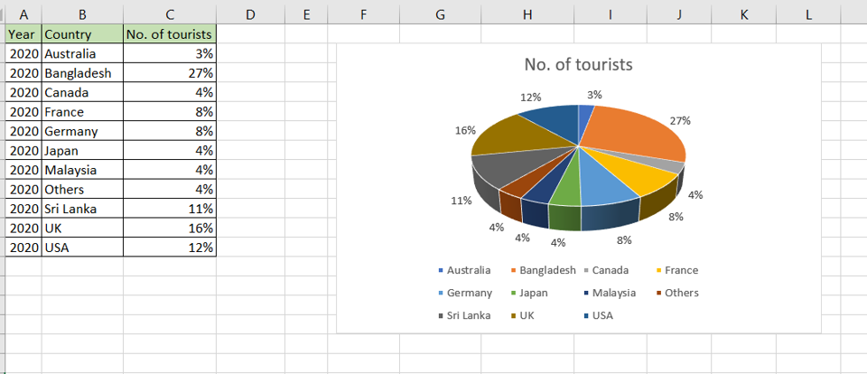Select column J header
Image resolution: width=867 pixels, height=374 pixels.
click(679, 15)
